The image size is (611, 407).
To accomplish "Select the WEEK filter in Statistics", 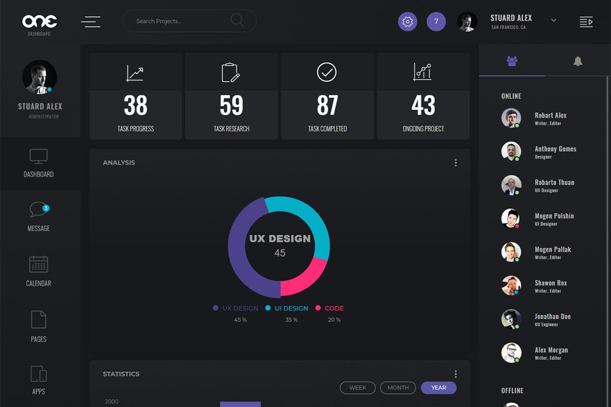I will coord(357,388).
